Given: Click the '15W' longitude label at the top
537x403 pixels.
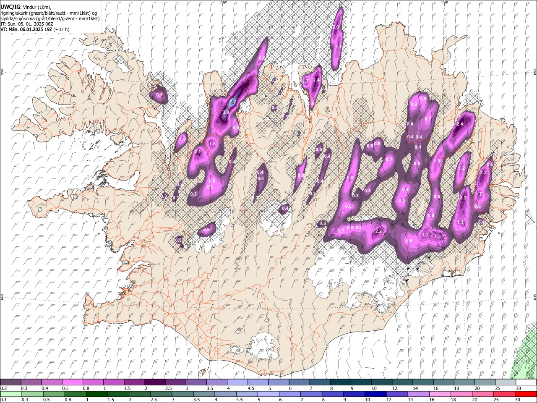Looking at the screenshot, I should click(444, 2).
